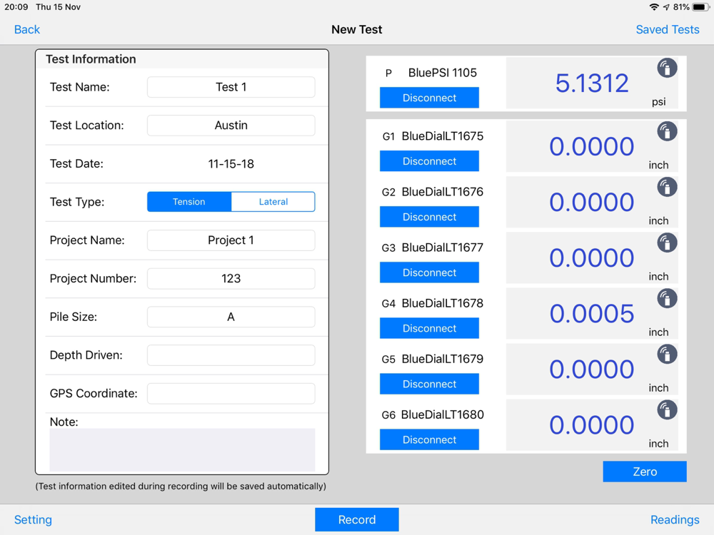Tap the test date 11-15-18

(x=231, y=164)
